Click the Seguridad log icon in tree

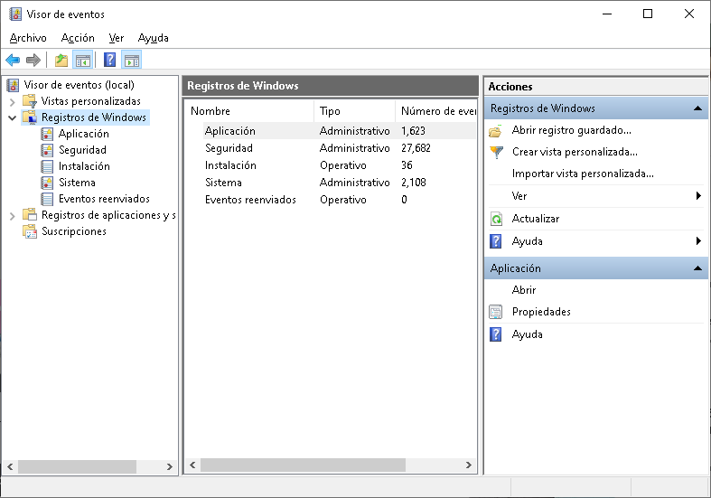coord(47,150)
